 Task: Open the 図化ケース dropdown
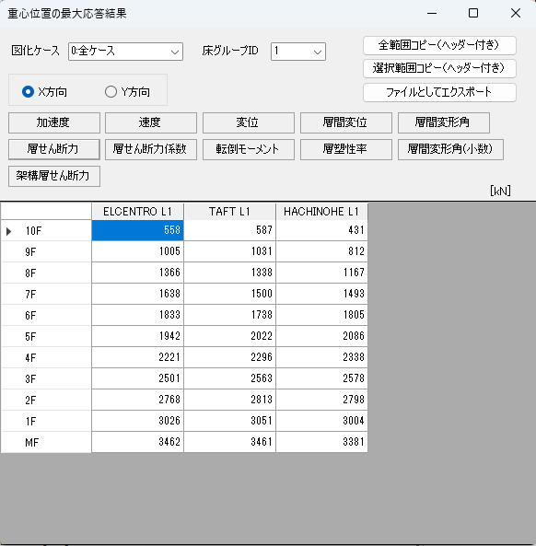coord(126,52)
